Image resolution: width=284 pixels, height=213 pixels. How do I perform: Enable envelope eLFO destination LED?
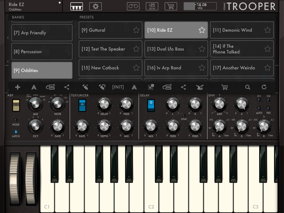click(259, 108)
